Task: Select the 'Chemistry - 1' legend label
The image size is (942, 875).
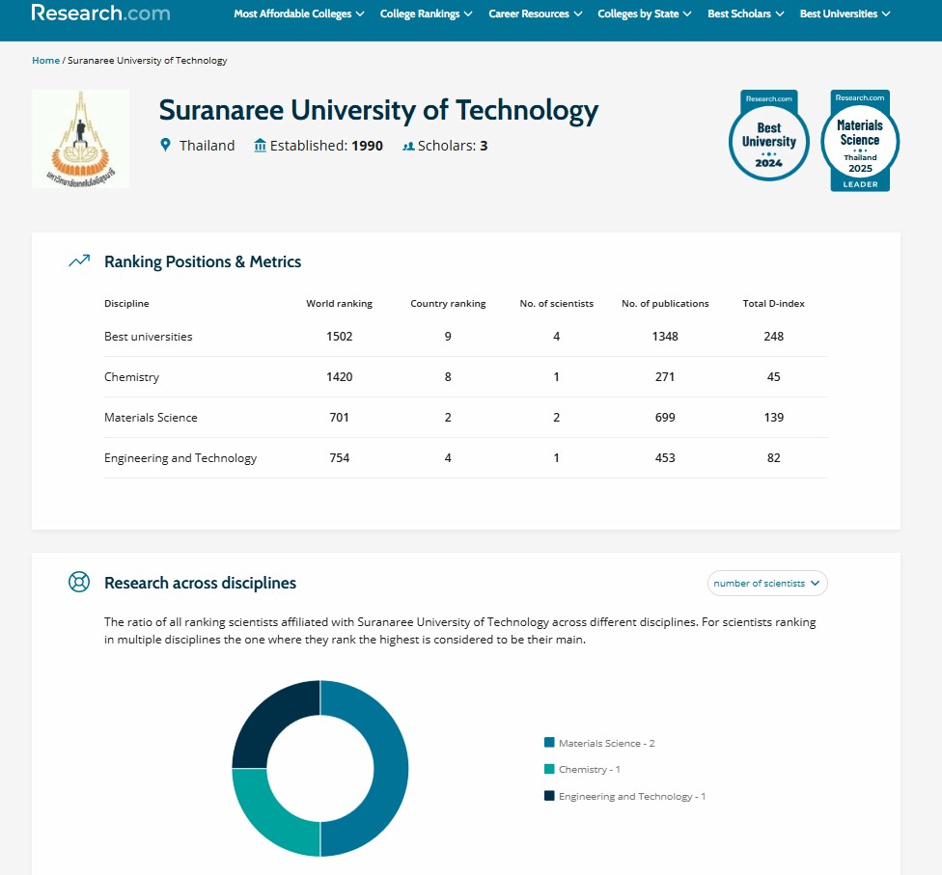Action: (x=590, y=769)
